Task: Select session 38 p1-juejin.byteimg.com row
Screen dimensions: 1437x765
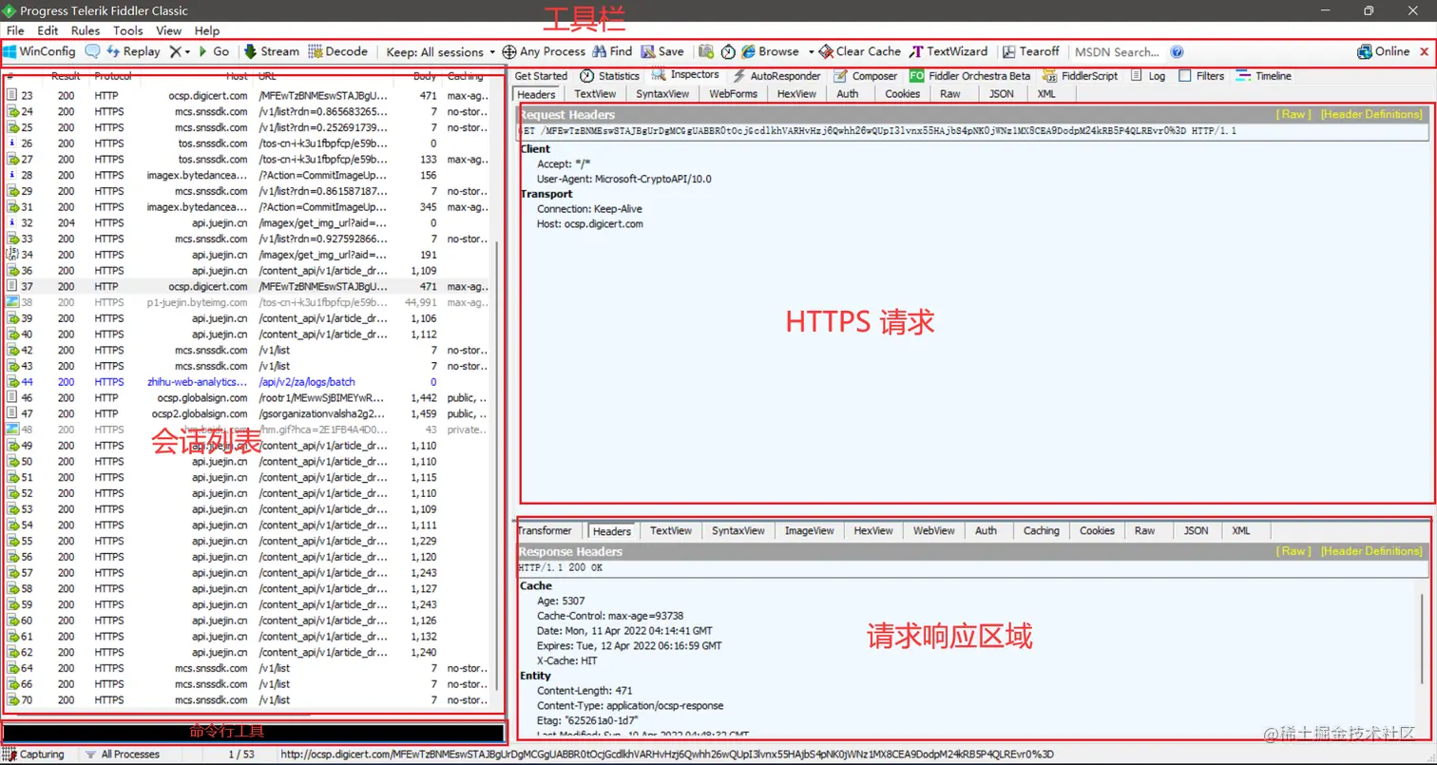Action: click(247, 302)
